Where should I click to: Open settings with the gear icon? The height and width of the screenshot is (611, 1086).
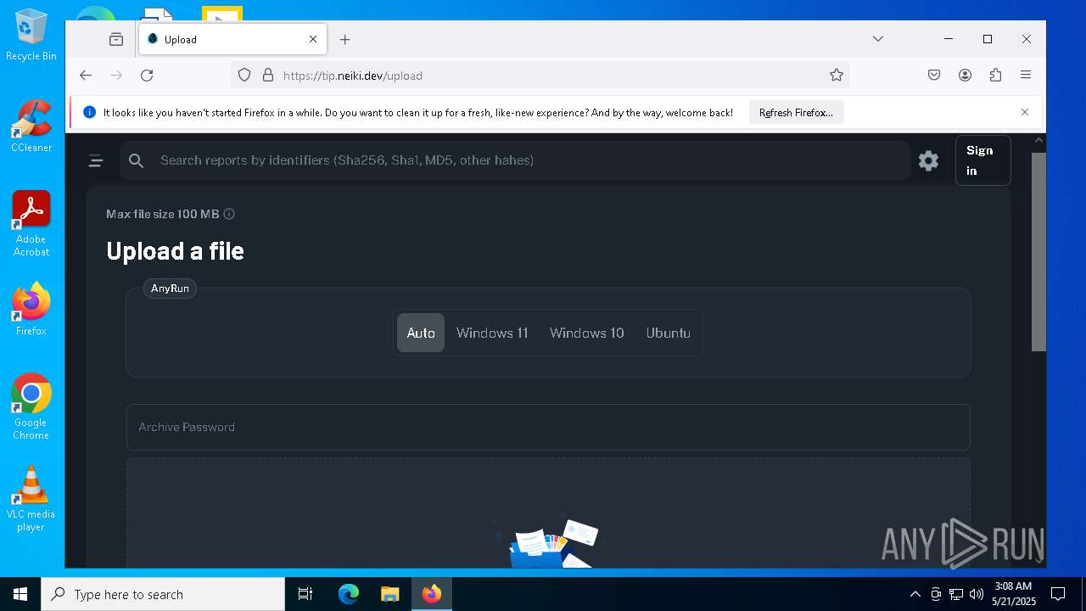click(x=928, y=160)
